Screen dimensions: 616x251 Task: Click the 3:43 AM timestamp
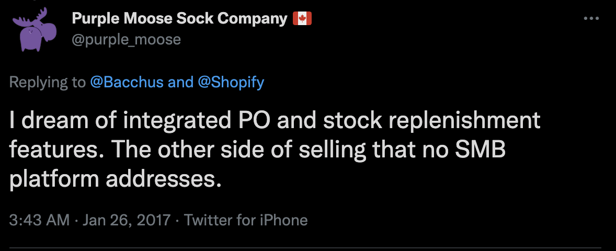point(39,220)
